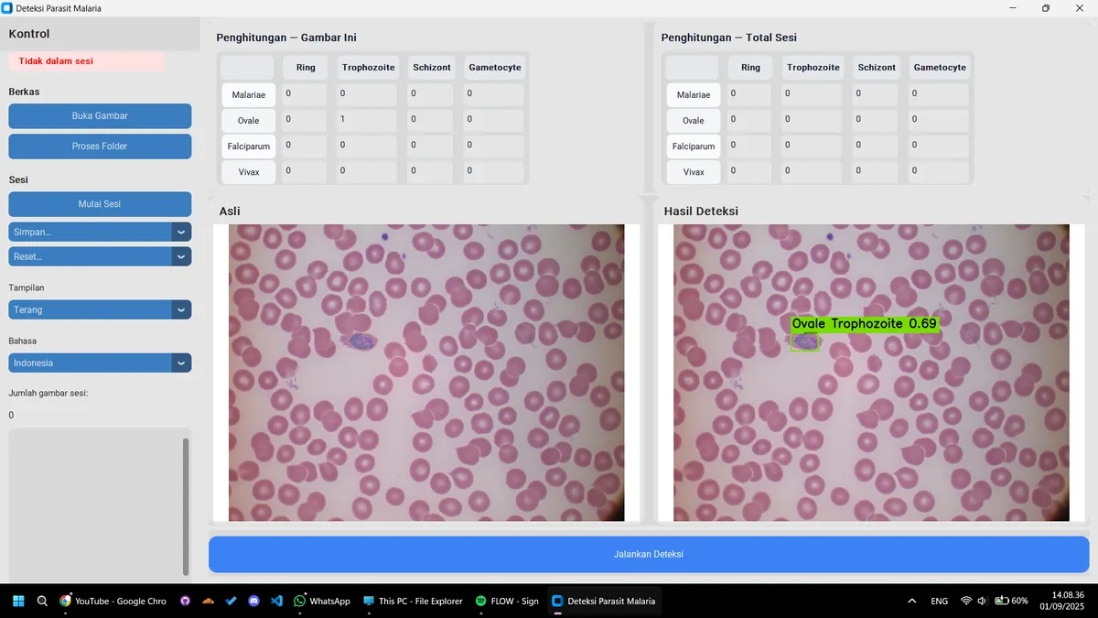This screenshot has height=618, width=1098.
Task: Click Malariae row label in Total Sesi table
Action: (694, 95)
